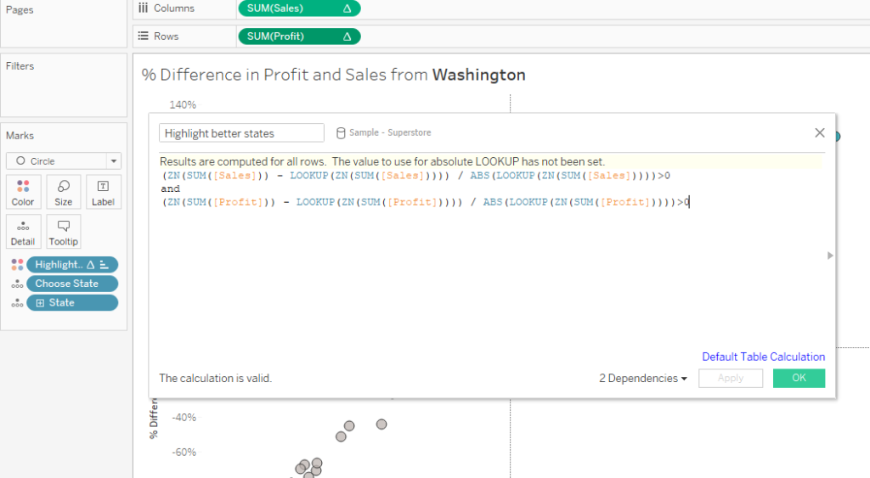The height and width of the screenshot is (478, 870).
Task: Click the Size marks button
Action: tap(64, 192)
